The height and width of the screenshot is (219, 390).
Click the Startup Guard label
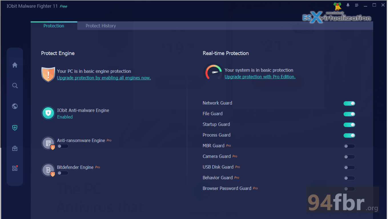click(216, 124)
